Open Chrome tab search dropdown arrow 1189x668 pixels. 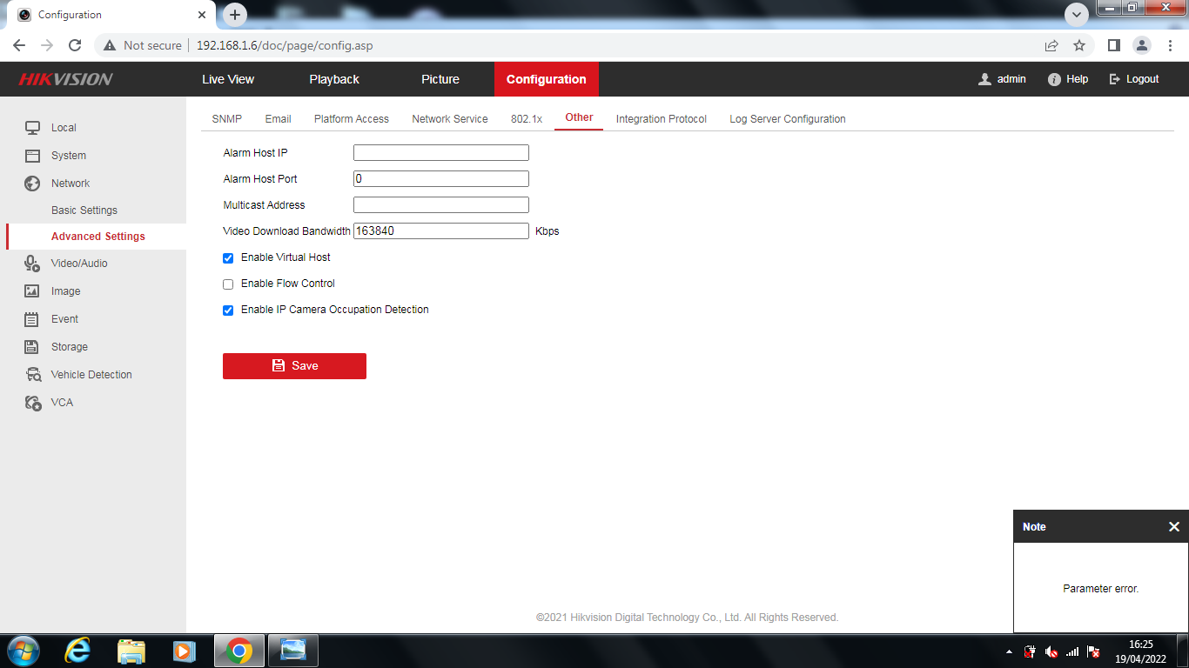[x=1077, y=15]
